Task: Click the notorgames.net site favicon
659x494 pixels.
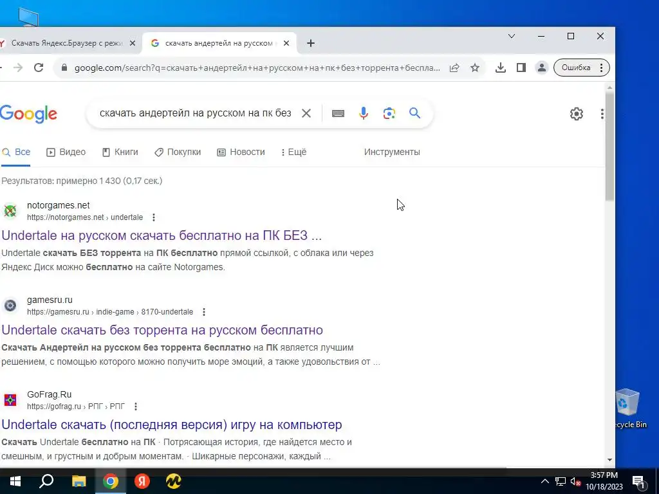Action: (10, 211)
